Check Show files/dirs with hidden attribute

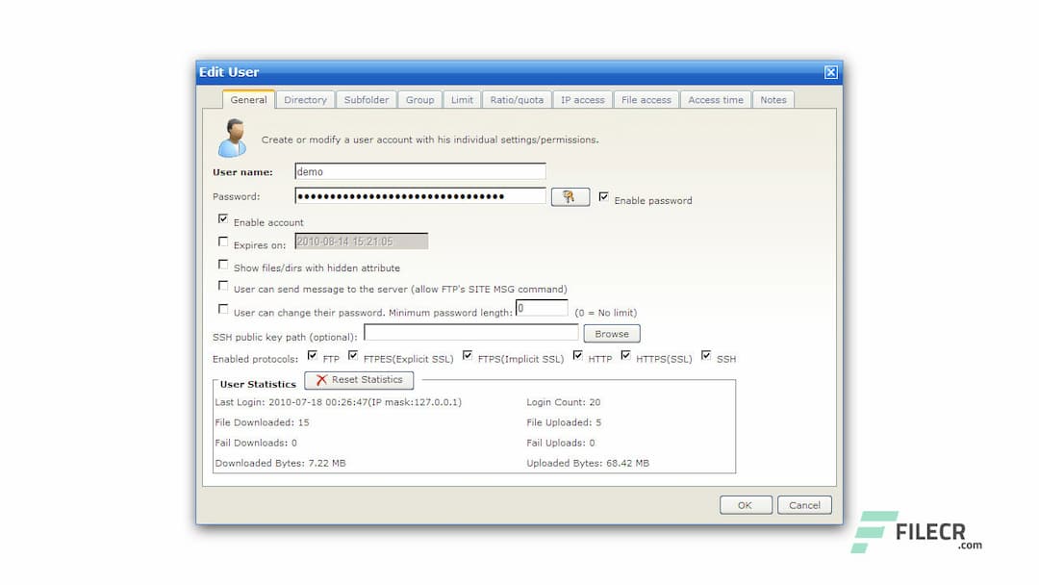click(x=223, y=264)
